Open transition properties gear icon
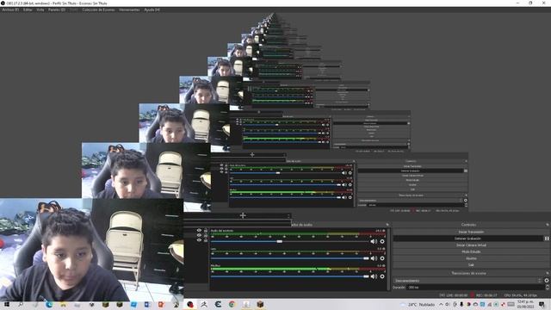The width and height of the screenshot is (551, 310). click(547, 281)
